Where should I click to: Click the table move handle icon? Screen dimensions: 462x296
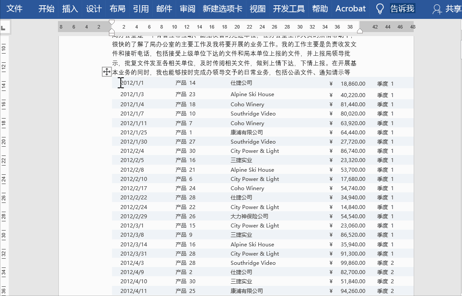click(107, 72)
